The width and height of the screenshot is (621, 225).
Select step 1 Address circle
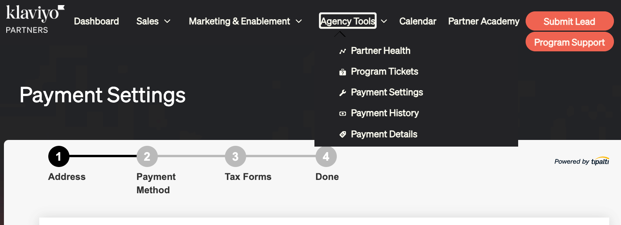[59, 156]
